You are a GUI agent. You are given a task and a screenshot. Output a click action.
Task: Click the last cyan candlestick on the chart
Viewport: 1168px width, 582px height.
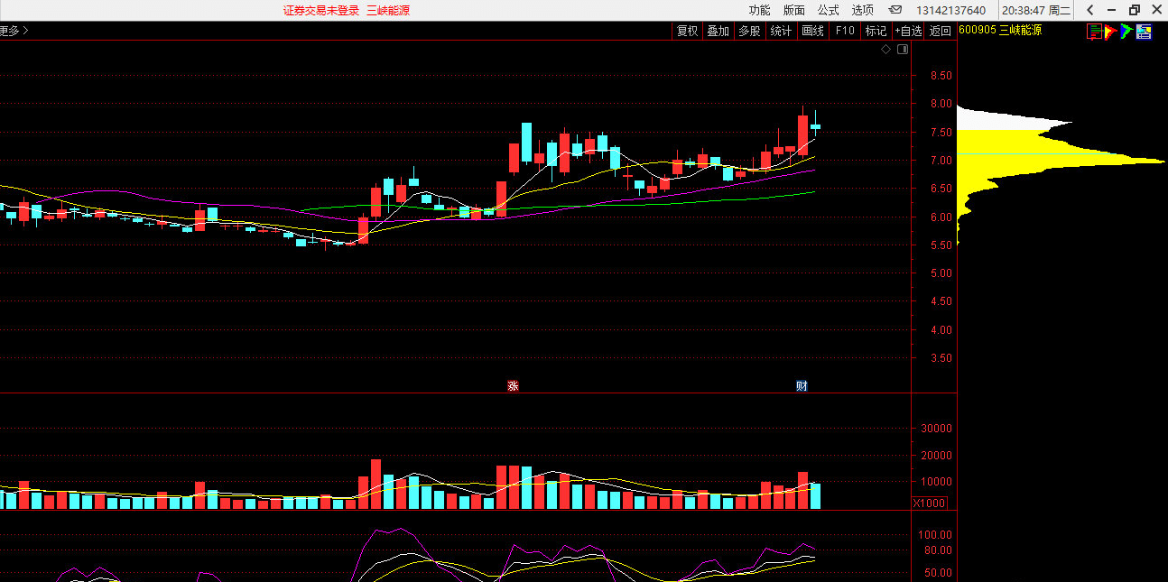click(815, 127)
